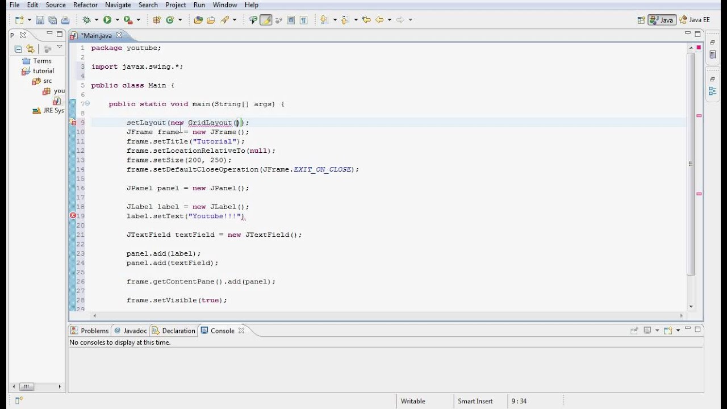Toggle Mark Occurrences highlighter button
727x409 pixels.
coord(265,20)
